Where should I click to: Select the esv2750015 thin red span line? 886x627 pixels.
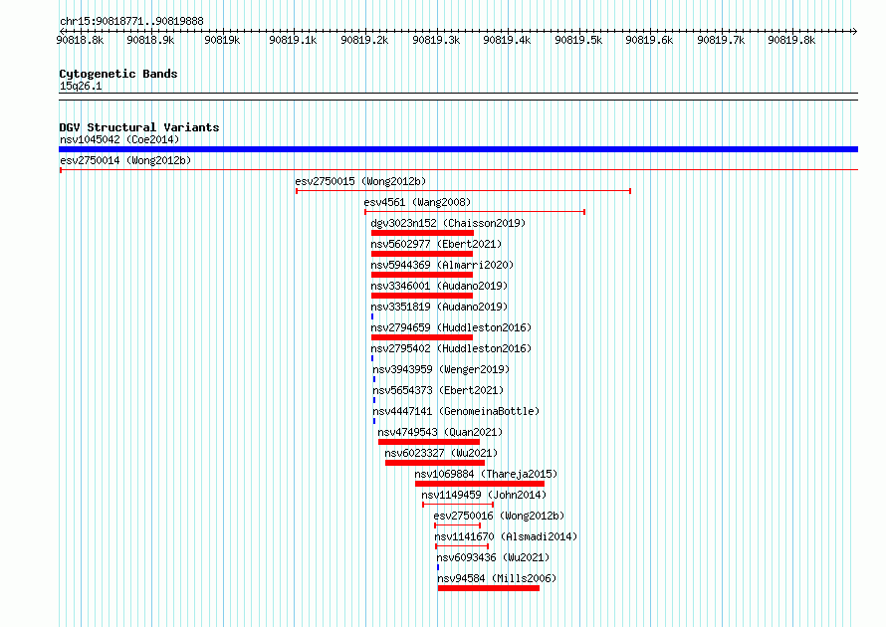point(463,191)
